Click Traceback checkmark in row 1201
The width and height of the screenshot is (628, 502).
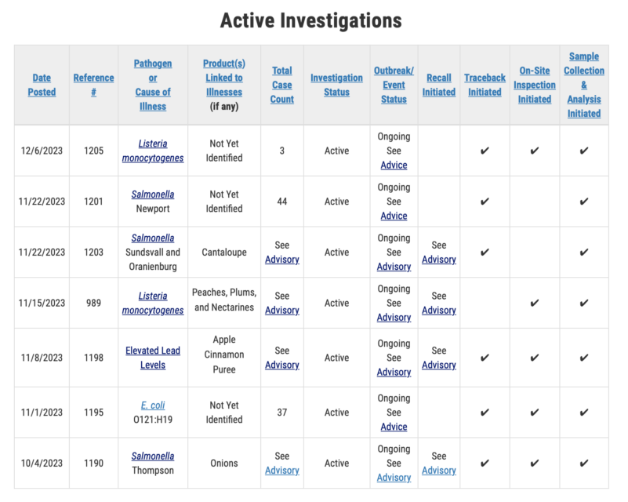[485, 202]
